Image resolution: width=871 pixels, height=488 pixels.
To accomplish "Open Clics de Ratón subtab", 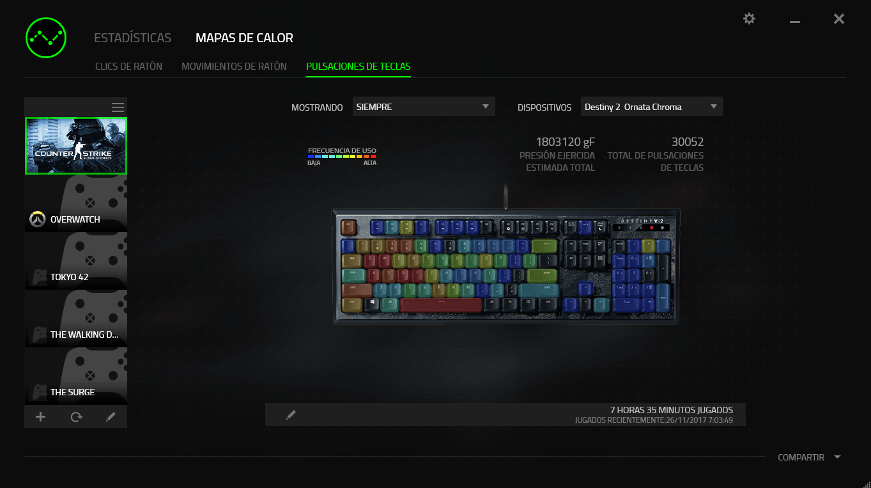I will coord(128,66).
